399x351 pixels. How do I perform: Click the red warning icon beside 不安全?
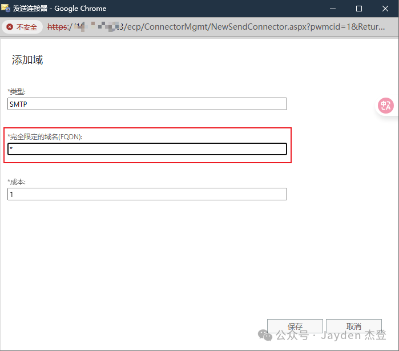point(10,27)
